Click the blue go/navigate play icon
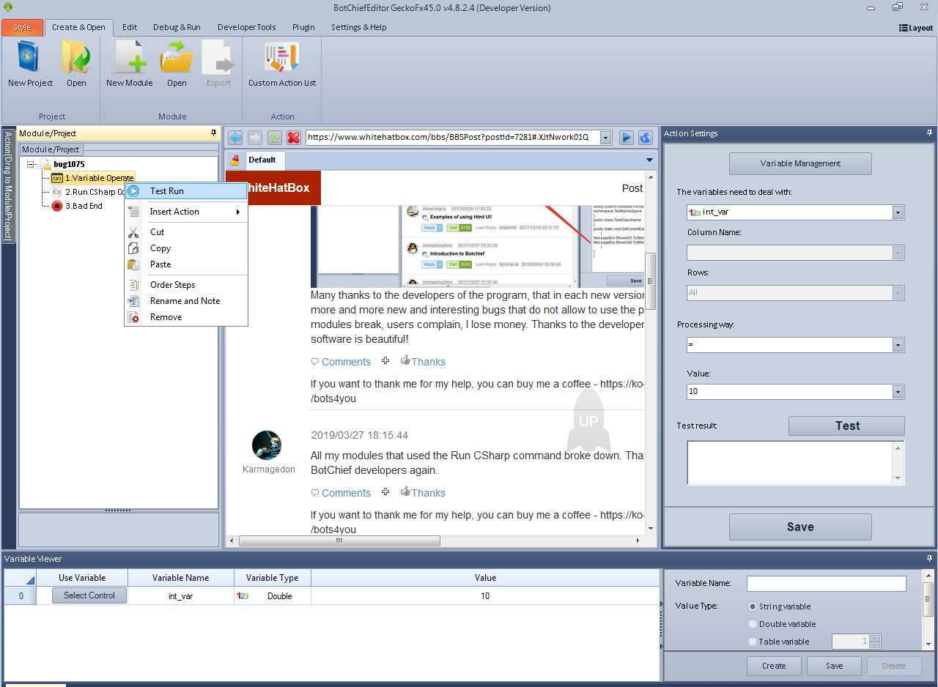Viewport: 938px width, 687px height. (627, 138)
